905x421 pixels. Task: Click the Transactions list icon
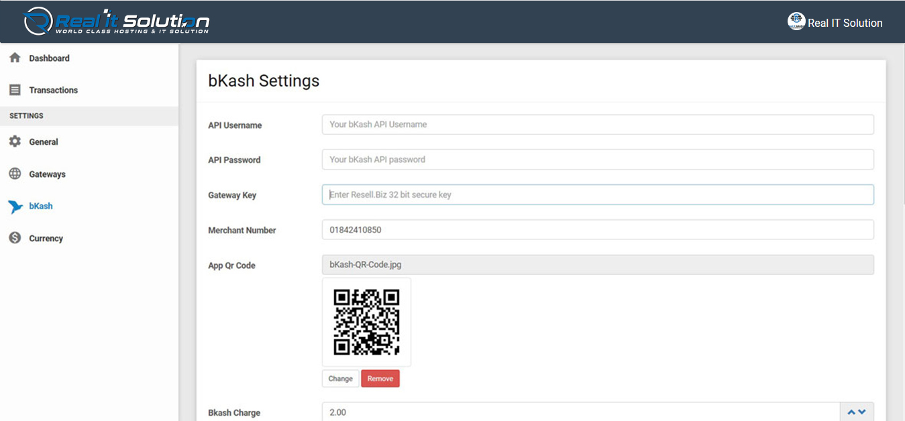15,90
